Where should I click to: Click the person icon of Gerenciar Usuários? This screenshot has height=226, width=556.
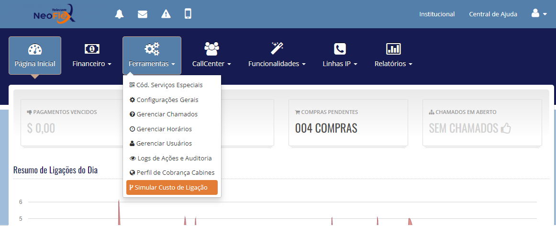pyautogui.click(x=132, y=143)
